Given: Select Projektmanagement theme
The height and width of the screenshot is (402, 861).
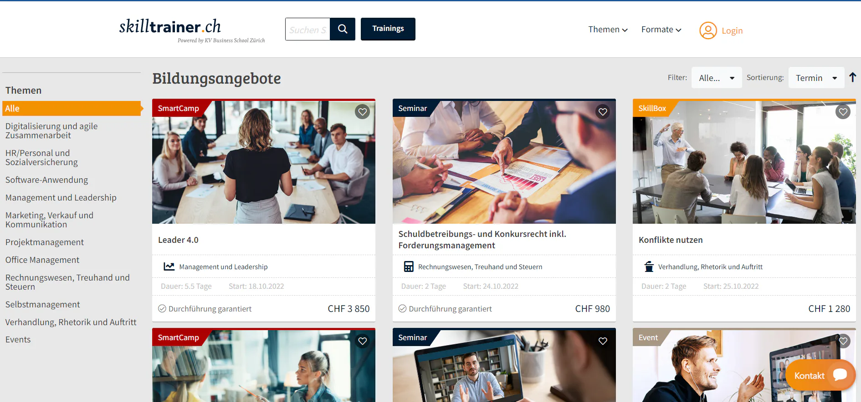Looking at the screenshot, I should (x=45, y=242).
